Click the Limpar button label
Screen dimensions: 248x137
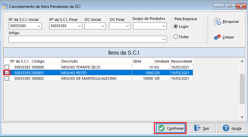(228, 37)
